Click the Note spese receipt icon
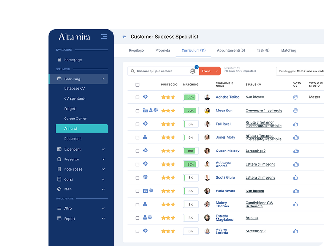 [x=59, y=169]
